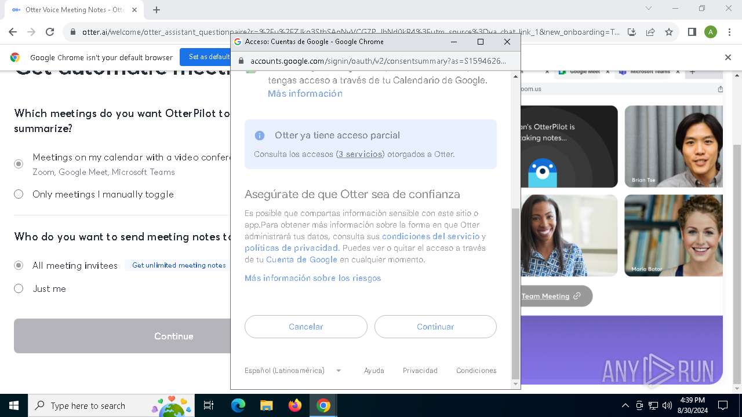
Task: Bookmark this tab with star icon
Action: pos(669,32)
